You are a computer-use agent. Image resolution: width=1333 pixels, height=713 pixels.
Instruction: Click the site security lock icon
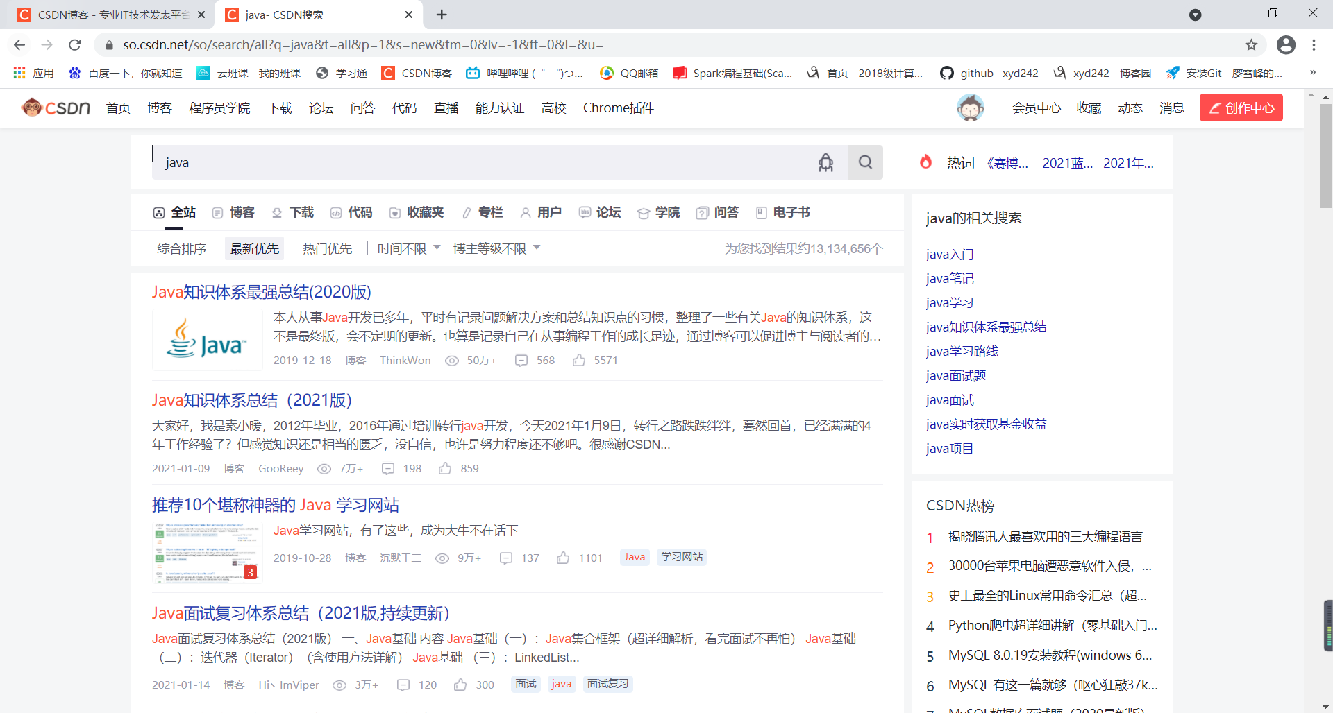click(108, 45)
